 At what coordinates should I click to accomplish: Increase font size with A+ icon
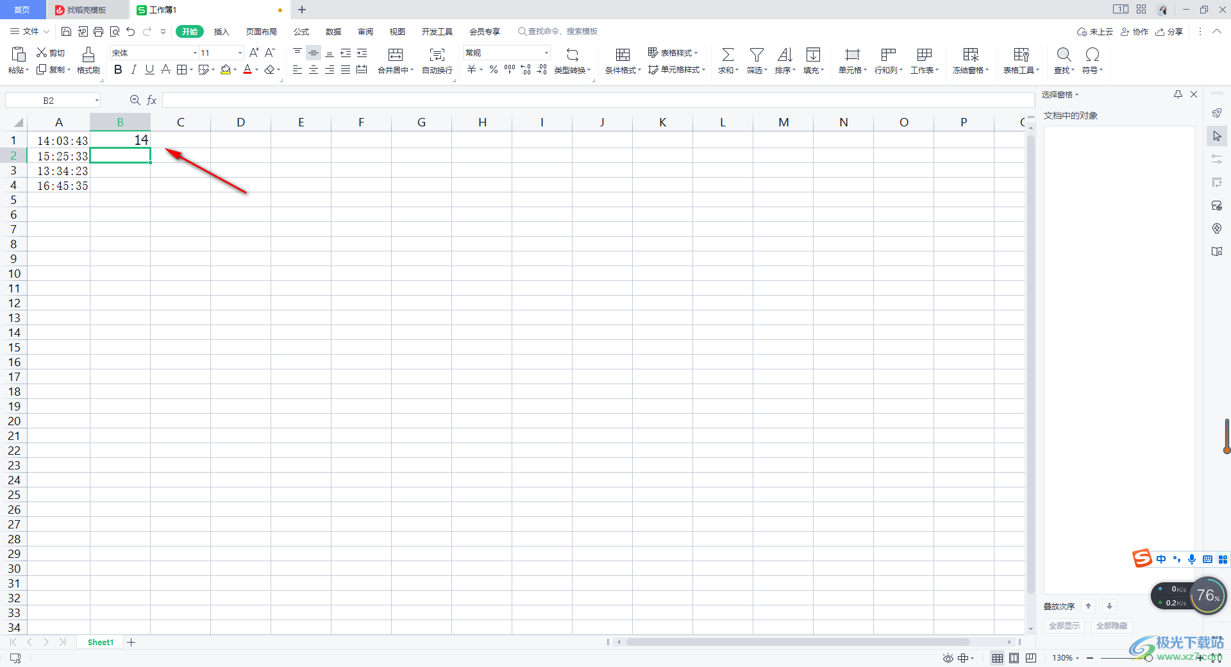click(254, 53)
